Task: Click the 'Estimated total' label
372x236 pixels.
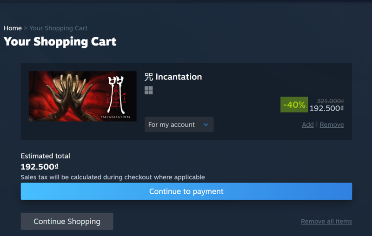Action: tap(45, 156)
